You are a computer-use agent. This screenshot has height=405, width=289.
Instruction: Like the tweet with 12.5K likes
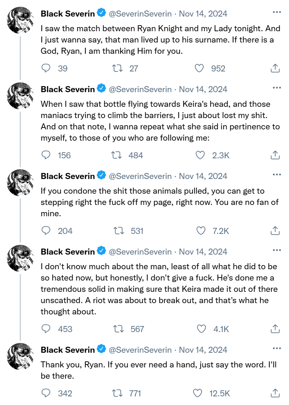198,393
